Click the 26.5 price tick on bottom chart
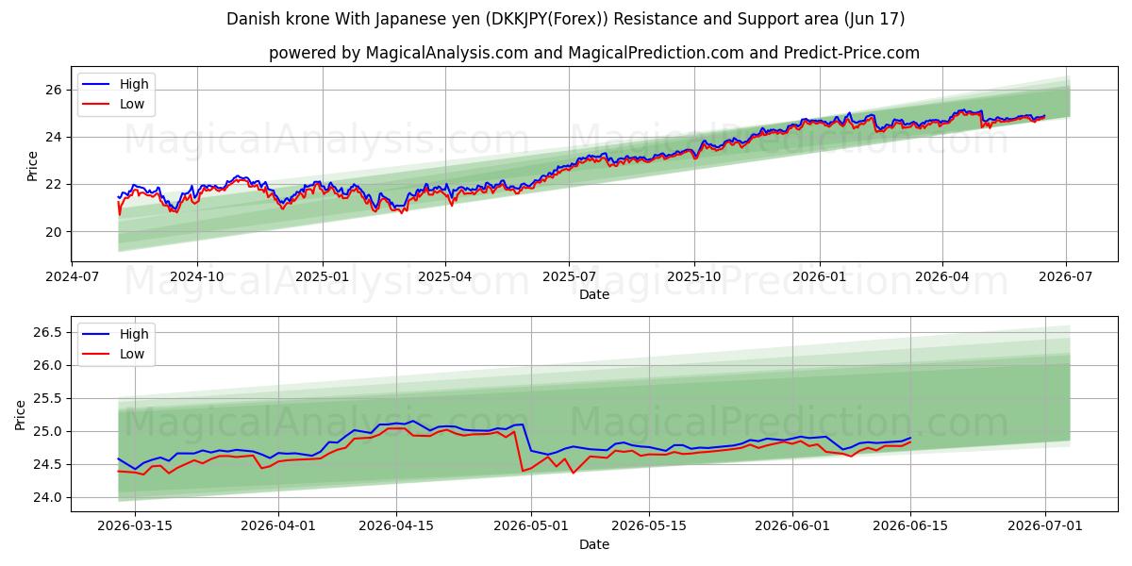This screenshot has width=1132, height=566. point(48,332)
